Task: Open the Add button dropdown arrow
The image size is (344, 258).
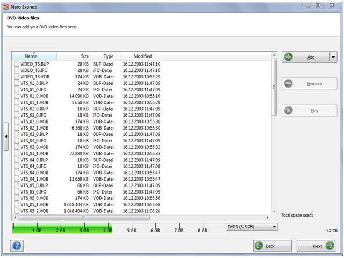Action: coord(333,57)
